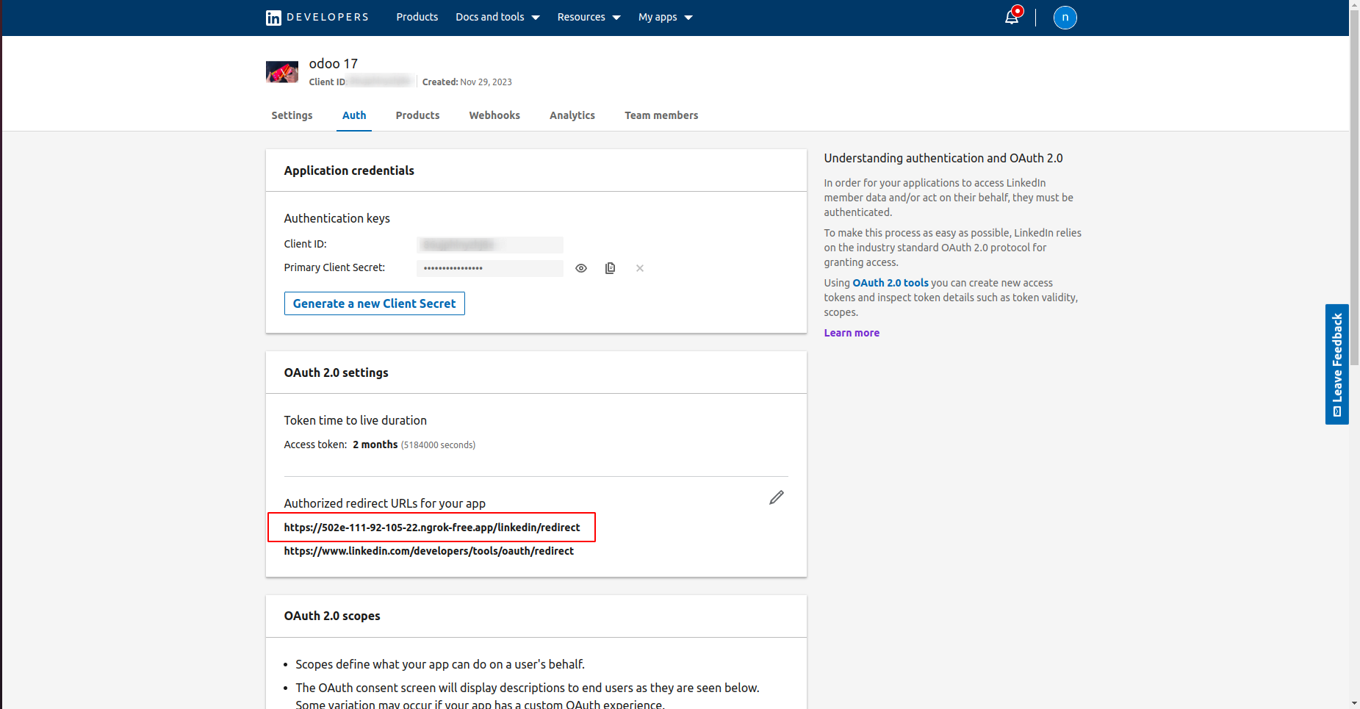Screen dimensions: 1360x709
Task: Switch to the Settings tab
Action: pyautogui.click(x=292, y=115)
